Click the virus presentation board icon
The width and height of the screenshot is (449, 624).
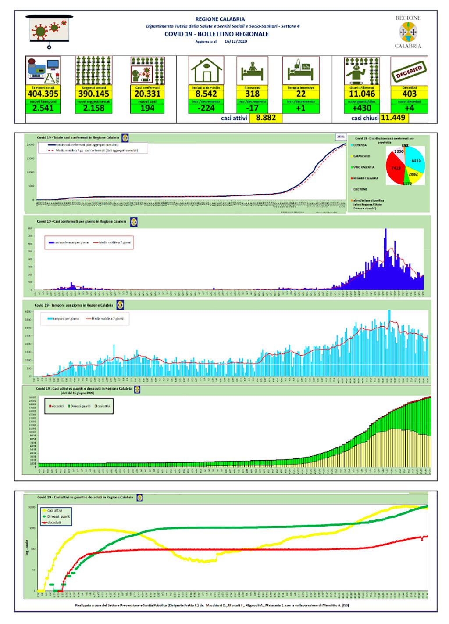(49, 32)
